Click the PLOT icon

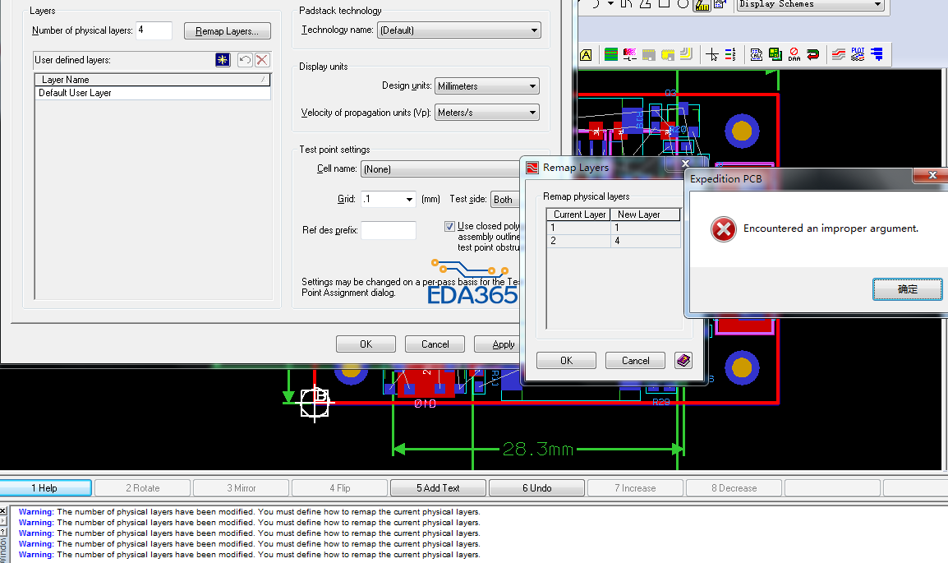[858, 55]
